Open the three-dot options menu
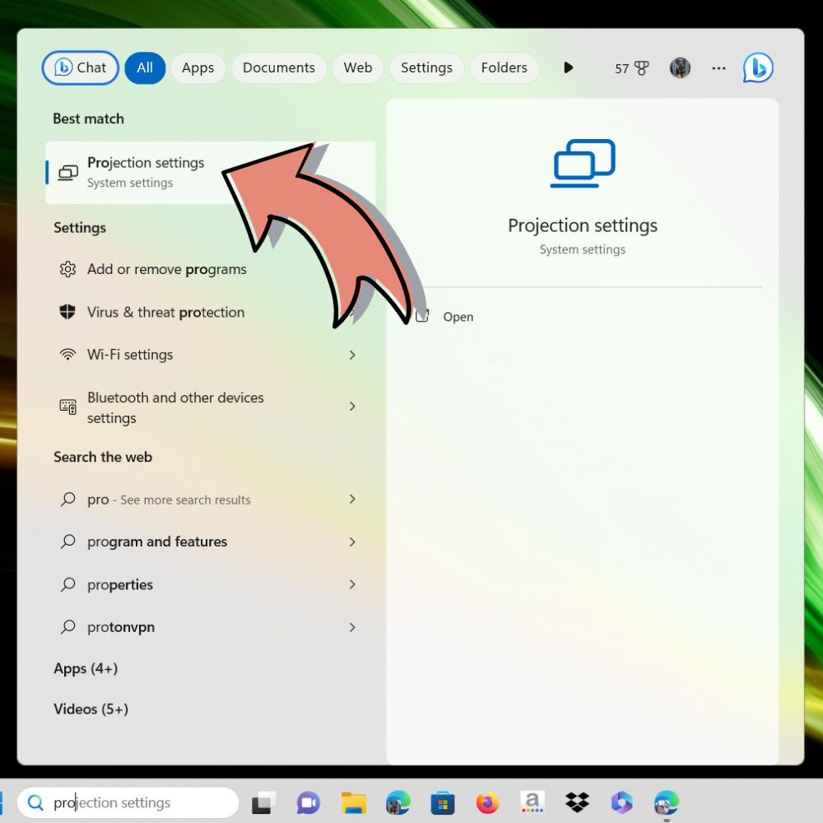 pos(718,67)
